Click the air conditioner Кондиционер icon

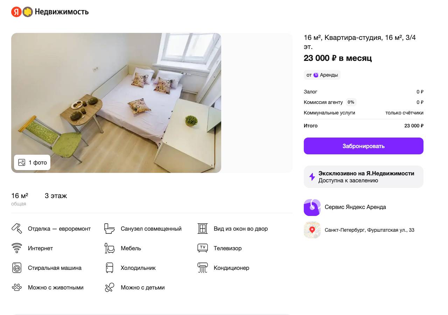click(203, 268)
